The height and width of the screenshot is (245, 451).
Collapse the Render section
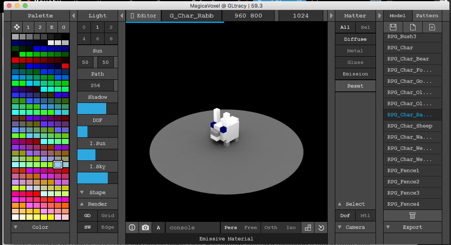pyautogui.click(x=97, y=204)
